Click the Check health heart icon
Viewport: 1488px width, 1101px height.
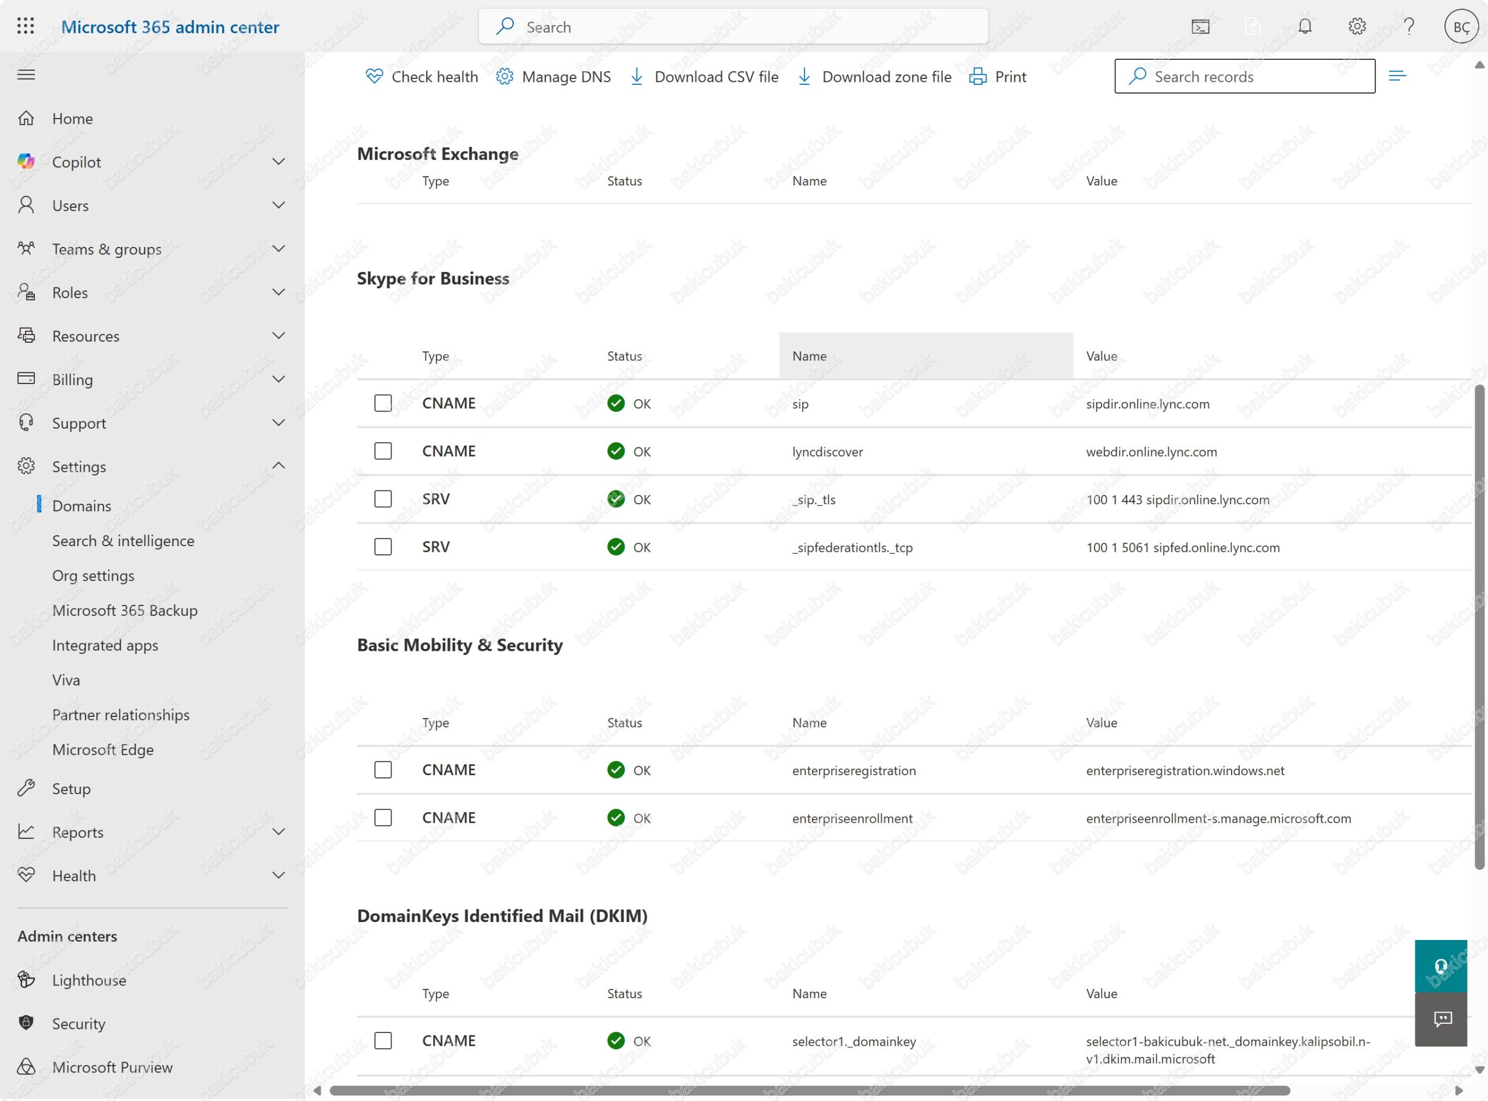[374, 77]
